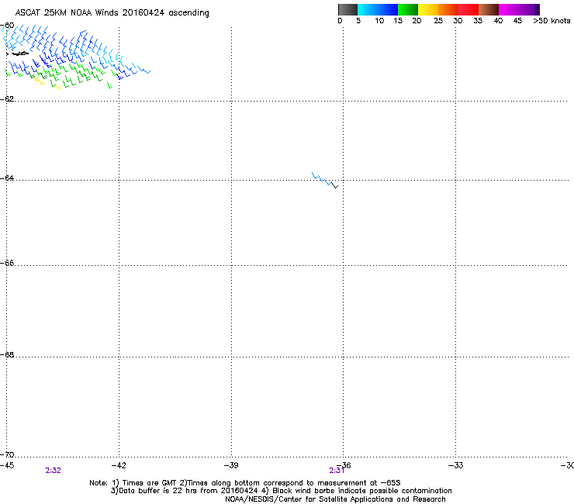Click the 'Data buffer is 22 hrs' note line
Image resolution: width=574 pixels, height=504 pixels.
tap(281, 491)
